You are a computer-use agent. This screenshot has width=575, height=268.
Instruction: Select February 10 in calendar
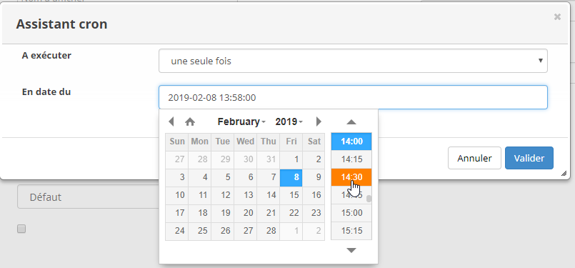[176, 196]
